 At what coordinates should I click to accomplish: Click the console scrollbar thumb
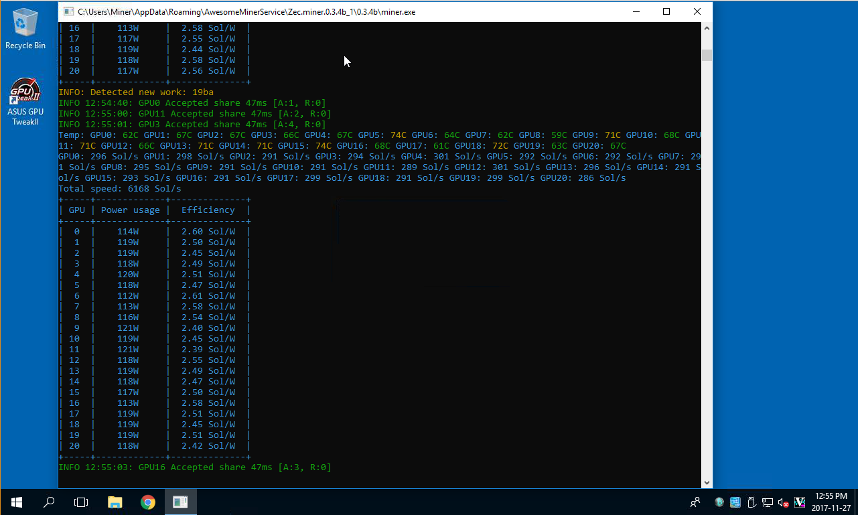(707, 54)
